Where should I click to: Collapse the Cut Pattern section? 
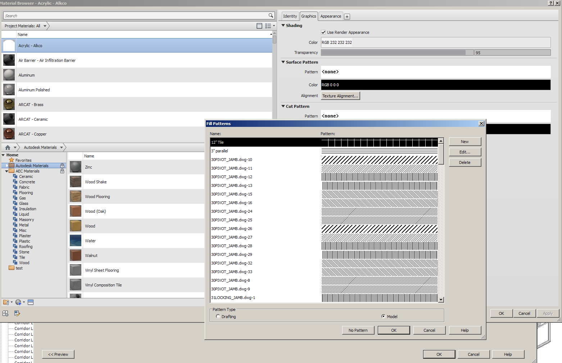283,106
